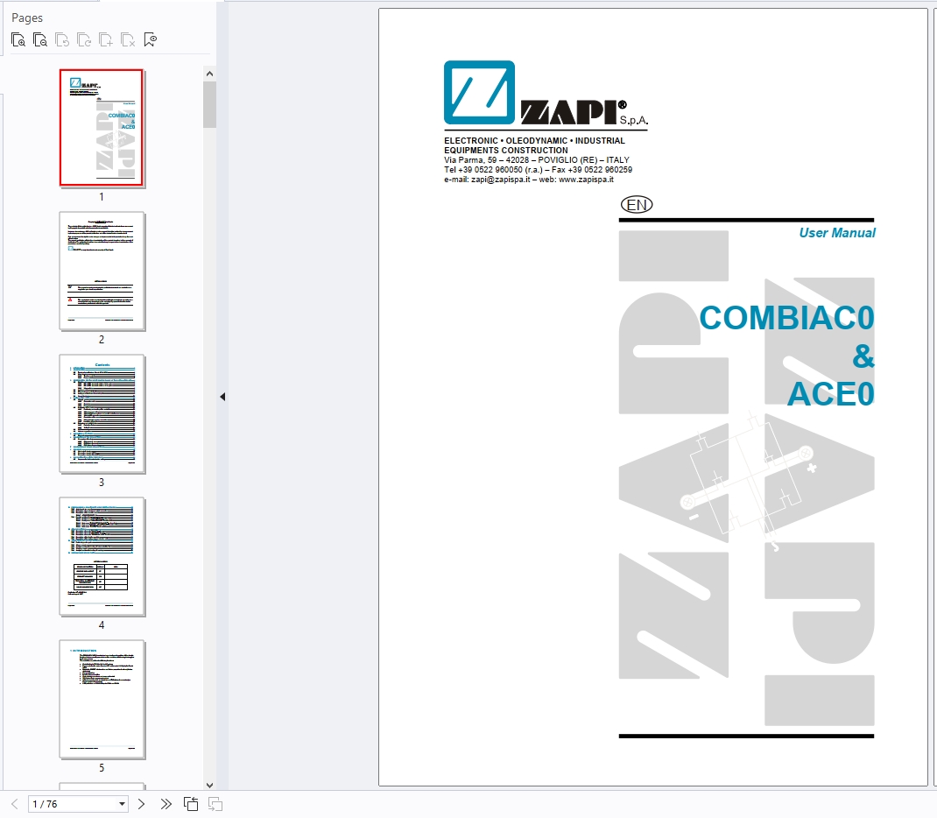Click the thumbnail panel scrollbar handle
The image size is (937, 818).
[x=210, y=104]
